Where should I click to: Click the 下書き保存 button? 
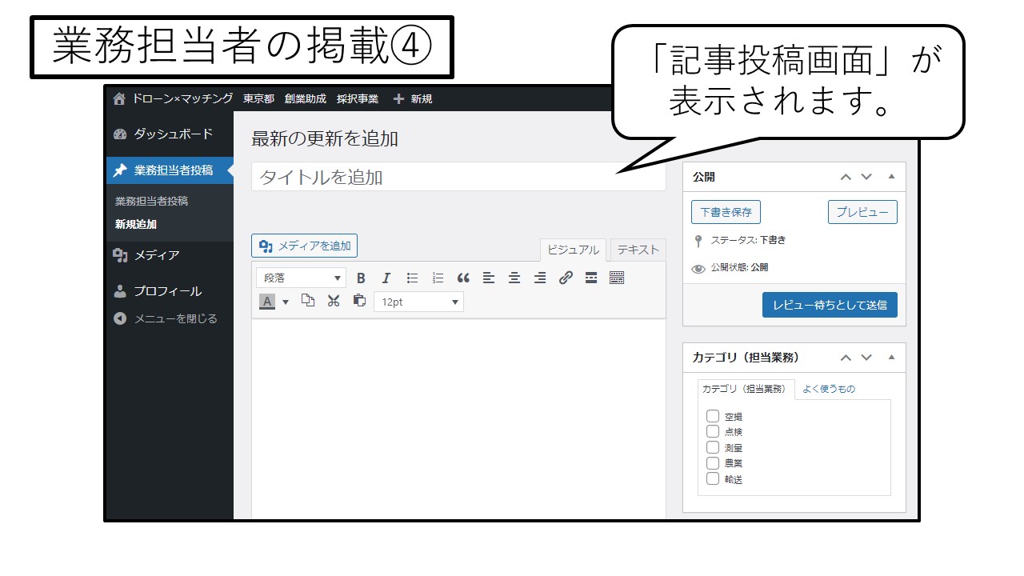[726, 212]
